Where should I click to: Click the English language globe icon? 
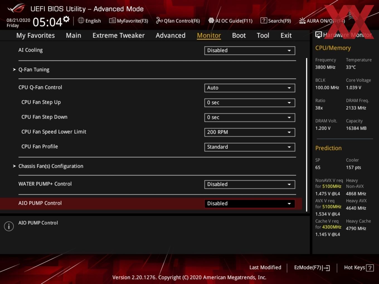coord(81,20)
